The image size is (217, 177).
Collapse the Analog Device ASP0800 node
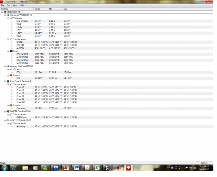pyautogui.click(x=5, y=66)
